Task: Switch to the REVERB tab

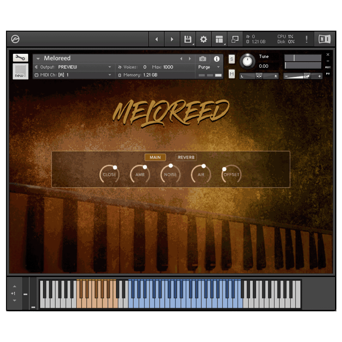Action: (186, 157)
